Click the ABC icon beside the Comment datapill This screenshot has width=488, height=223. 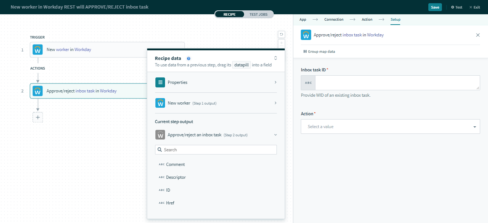click(x=161, y=164)
